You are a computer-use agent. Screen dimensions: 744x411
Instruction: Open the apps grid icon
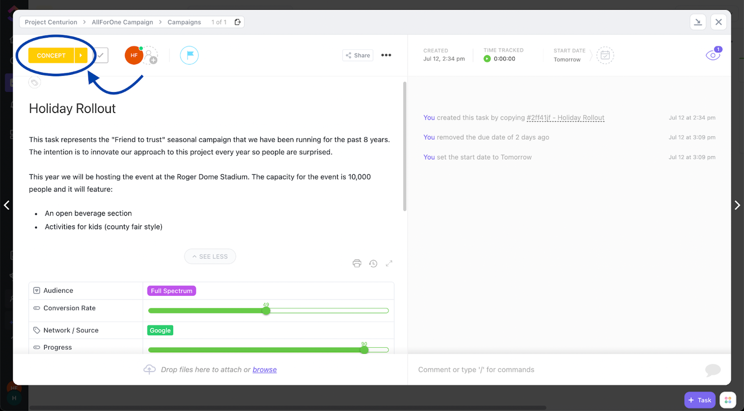[728, 400]
